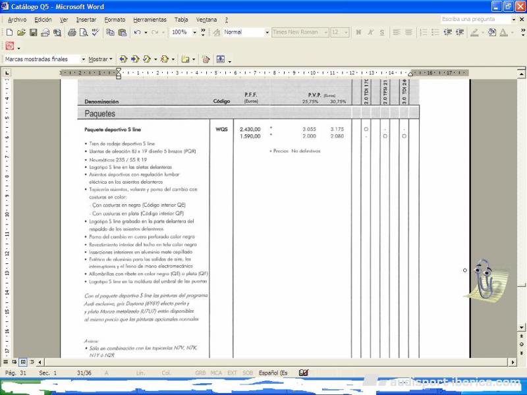Viewport: 527px width, 395px height.
Task: Open the Edición menu
Action: click(43, 20)
